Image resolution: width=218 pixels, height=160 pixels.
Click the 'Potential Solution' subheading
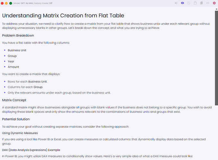pos(16,119)
